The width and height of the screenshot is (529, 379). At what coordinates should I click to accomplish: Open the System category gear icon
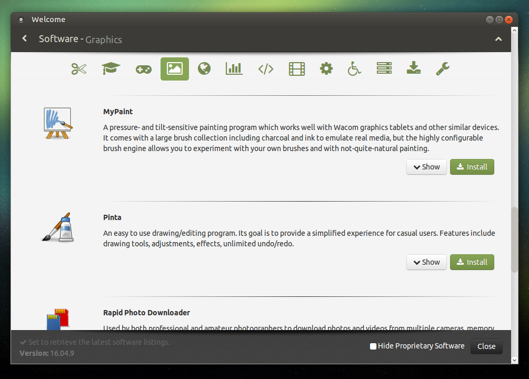click(x=326, y=68)
